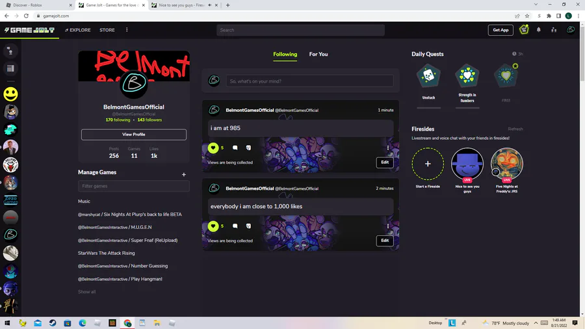585x329 pixels.
Task: Click the Game Jolt logo
Action: pyautogui.click(x=29, y=30)
